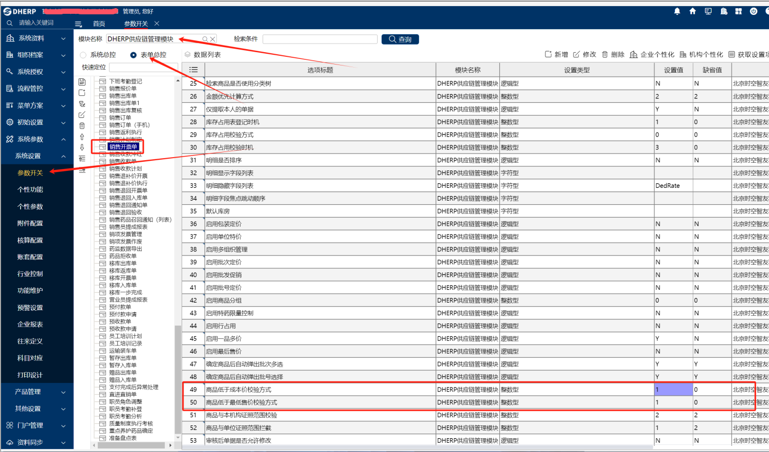Click the magnifier icon inside the module name field
Image resolution: width=769 pixels, height=452 pixels.
(205, 39)
